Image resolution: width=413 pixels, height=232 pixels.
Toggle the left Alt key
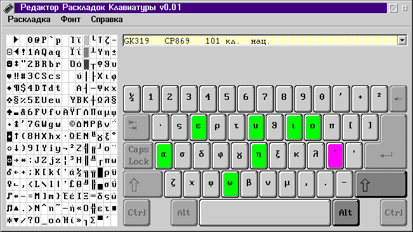click(184, 212)
